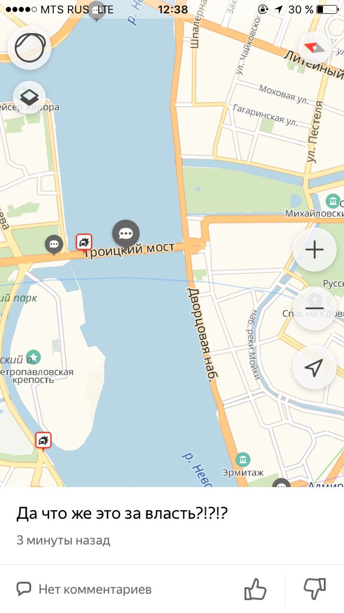
Task: Zoom out with the minus button
Action: [x=314, y=308]
